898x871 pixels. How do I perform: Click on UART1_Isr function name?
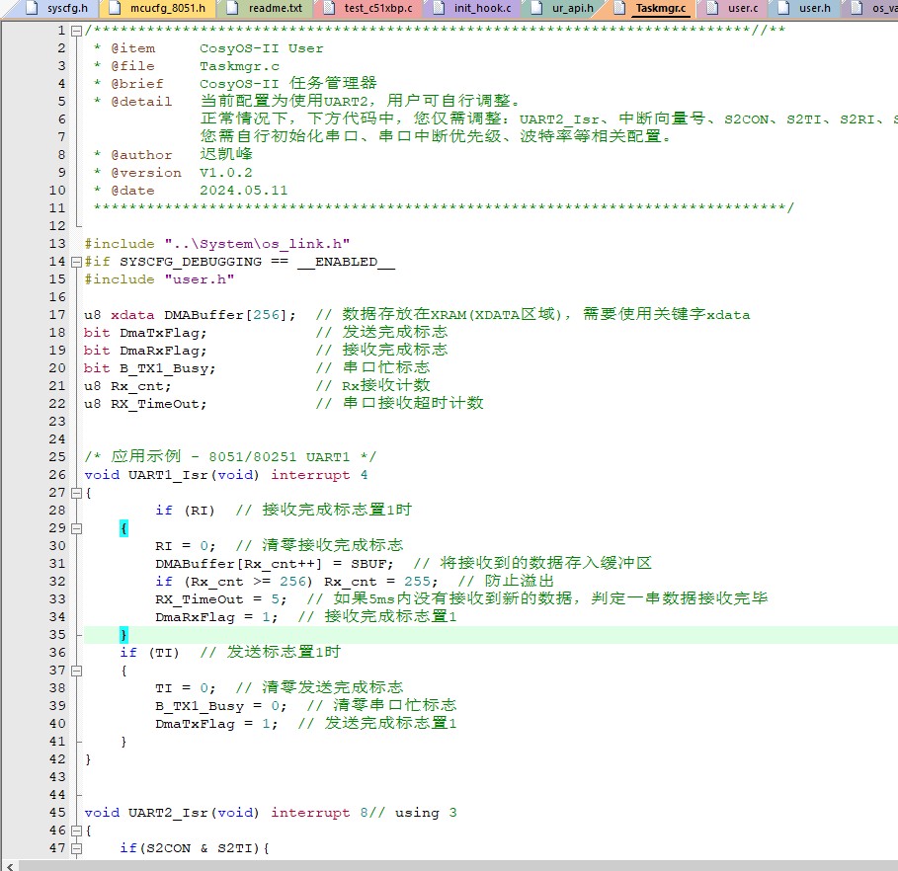coord(168,475)
